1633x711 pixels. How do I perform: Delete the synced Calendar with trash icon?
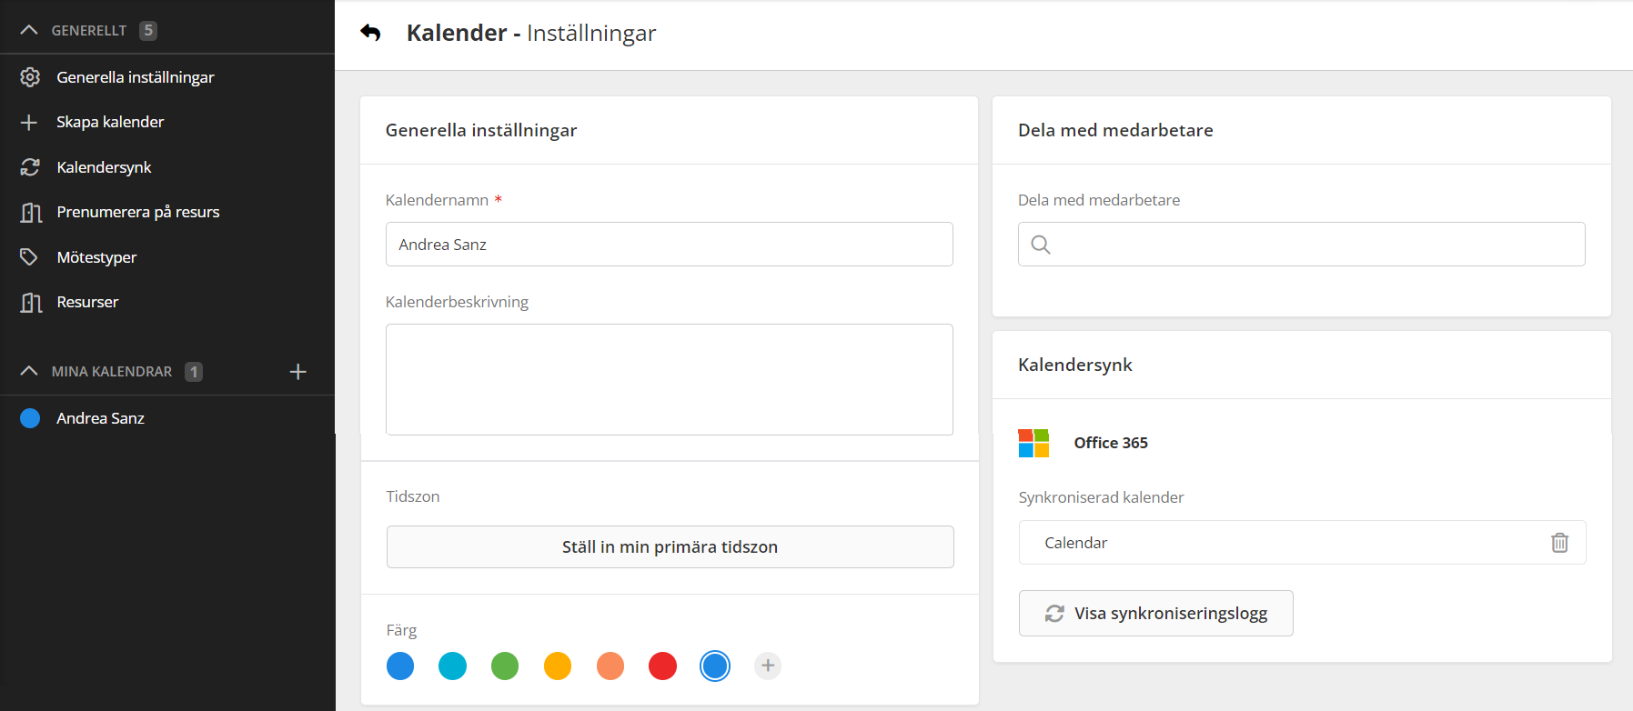1559,543
